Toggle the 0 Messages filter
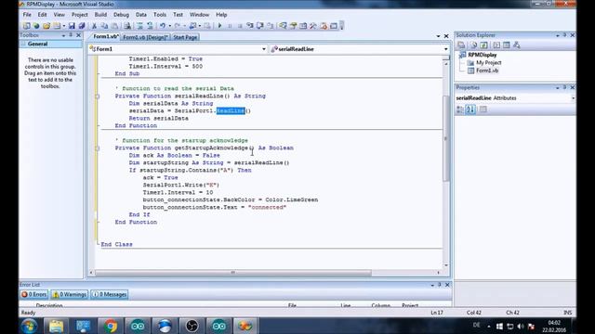The width and height of the screenshot is (595, 334). click(110, 294)
